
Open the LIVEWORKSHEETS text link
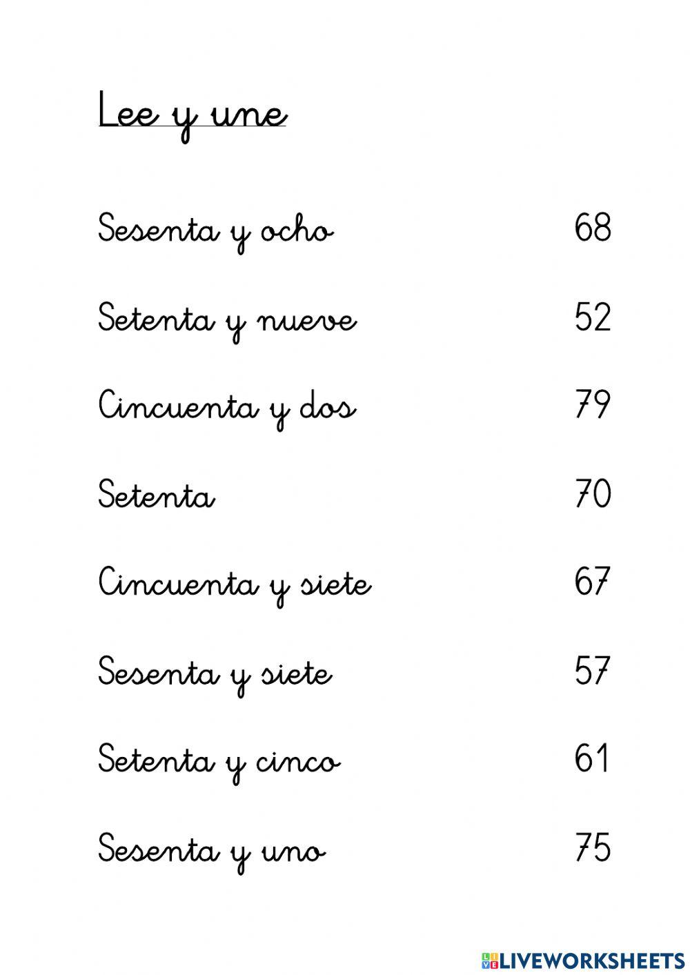click(x=592, y=961)
